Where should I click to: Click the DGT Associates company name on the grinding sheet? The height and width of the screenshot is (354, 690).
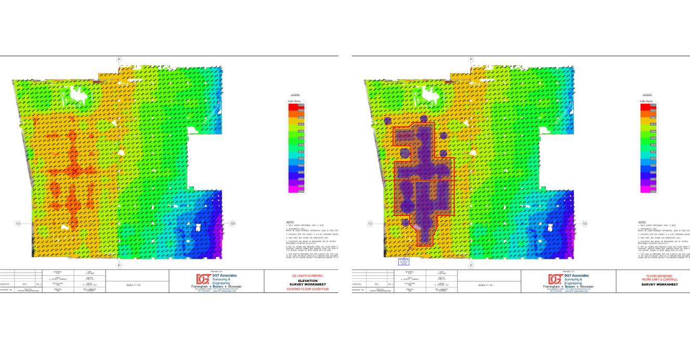[x=577, y=276]
